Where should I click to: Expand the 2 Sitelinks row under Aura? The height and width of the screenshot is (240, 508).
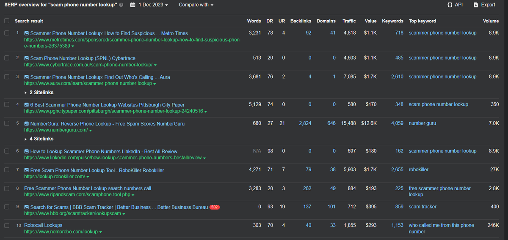39,93
